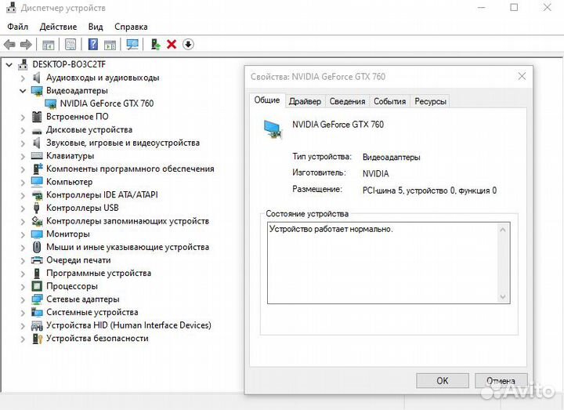This screenshot has height=410, width=564.
Task: Open Help via the blue question mark icon
Action: pyautogui.click(x=92, y=45)
